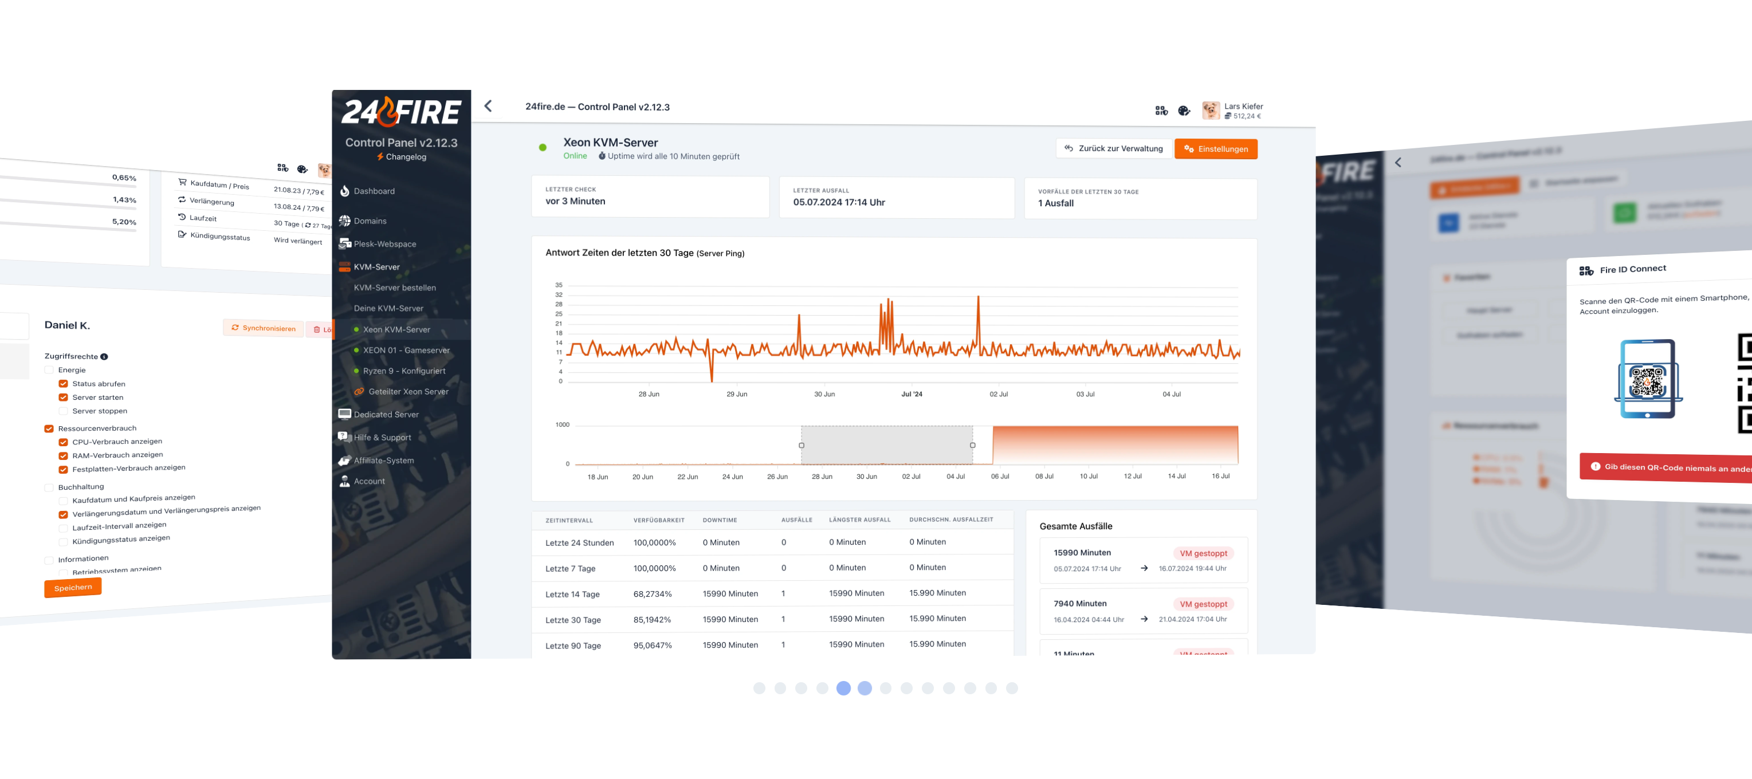Click the Einstellungen button
This screenshot has width=1752, height=779.
[1215, 149]
